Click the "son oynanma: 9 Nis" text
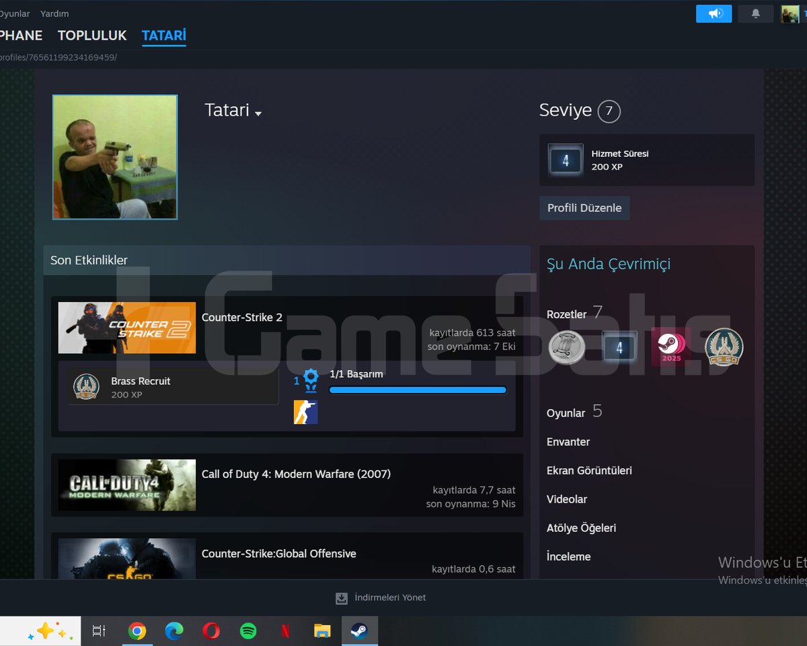This screenshot has width=807, height=646. point(471,503)
